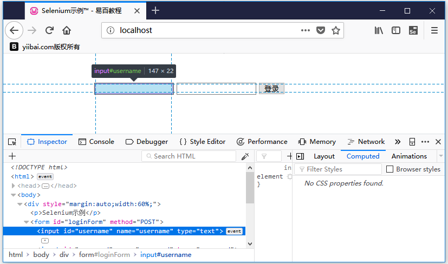Enable Browser styles checkbox
This screenshot has width=448, height=264.
point(389,169)
